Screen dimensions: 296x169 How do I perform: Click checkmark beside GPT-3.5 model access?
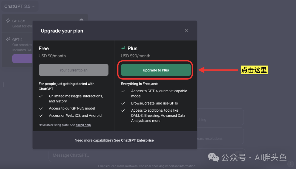pos(41,108)
